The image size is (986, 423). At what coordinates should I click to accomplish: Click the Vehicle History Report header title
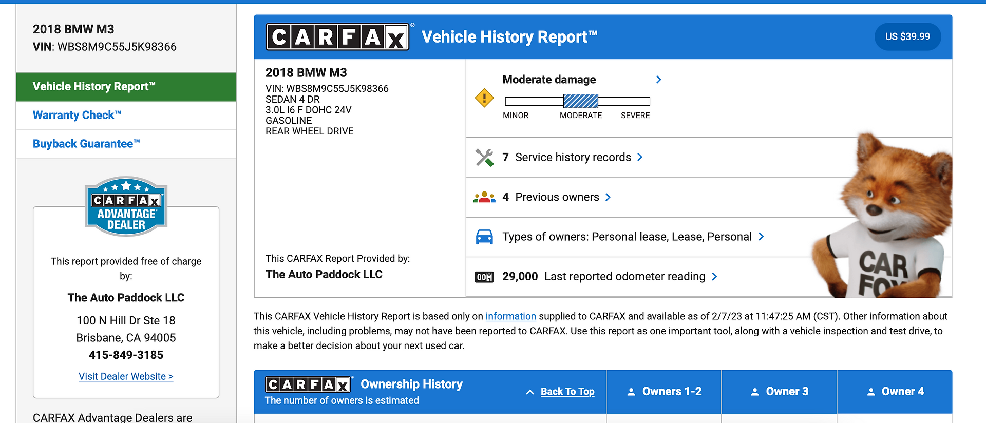tap(509, 37)
